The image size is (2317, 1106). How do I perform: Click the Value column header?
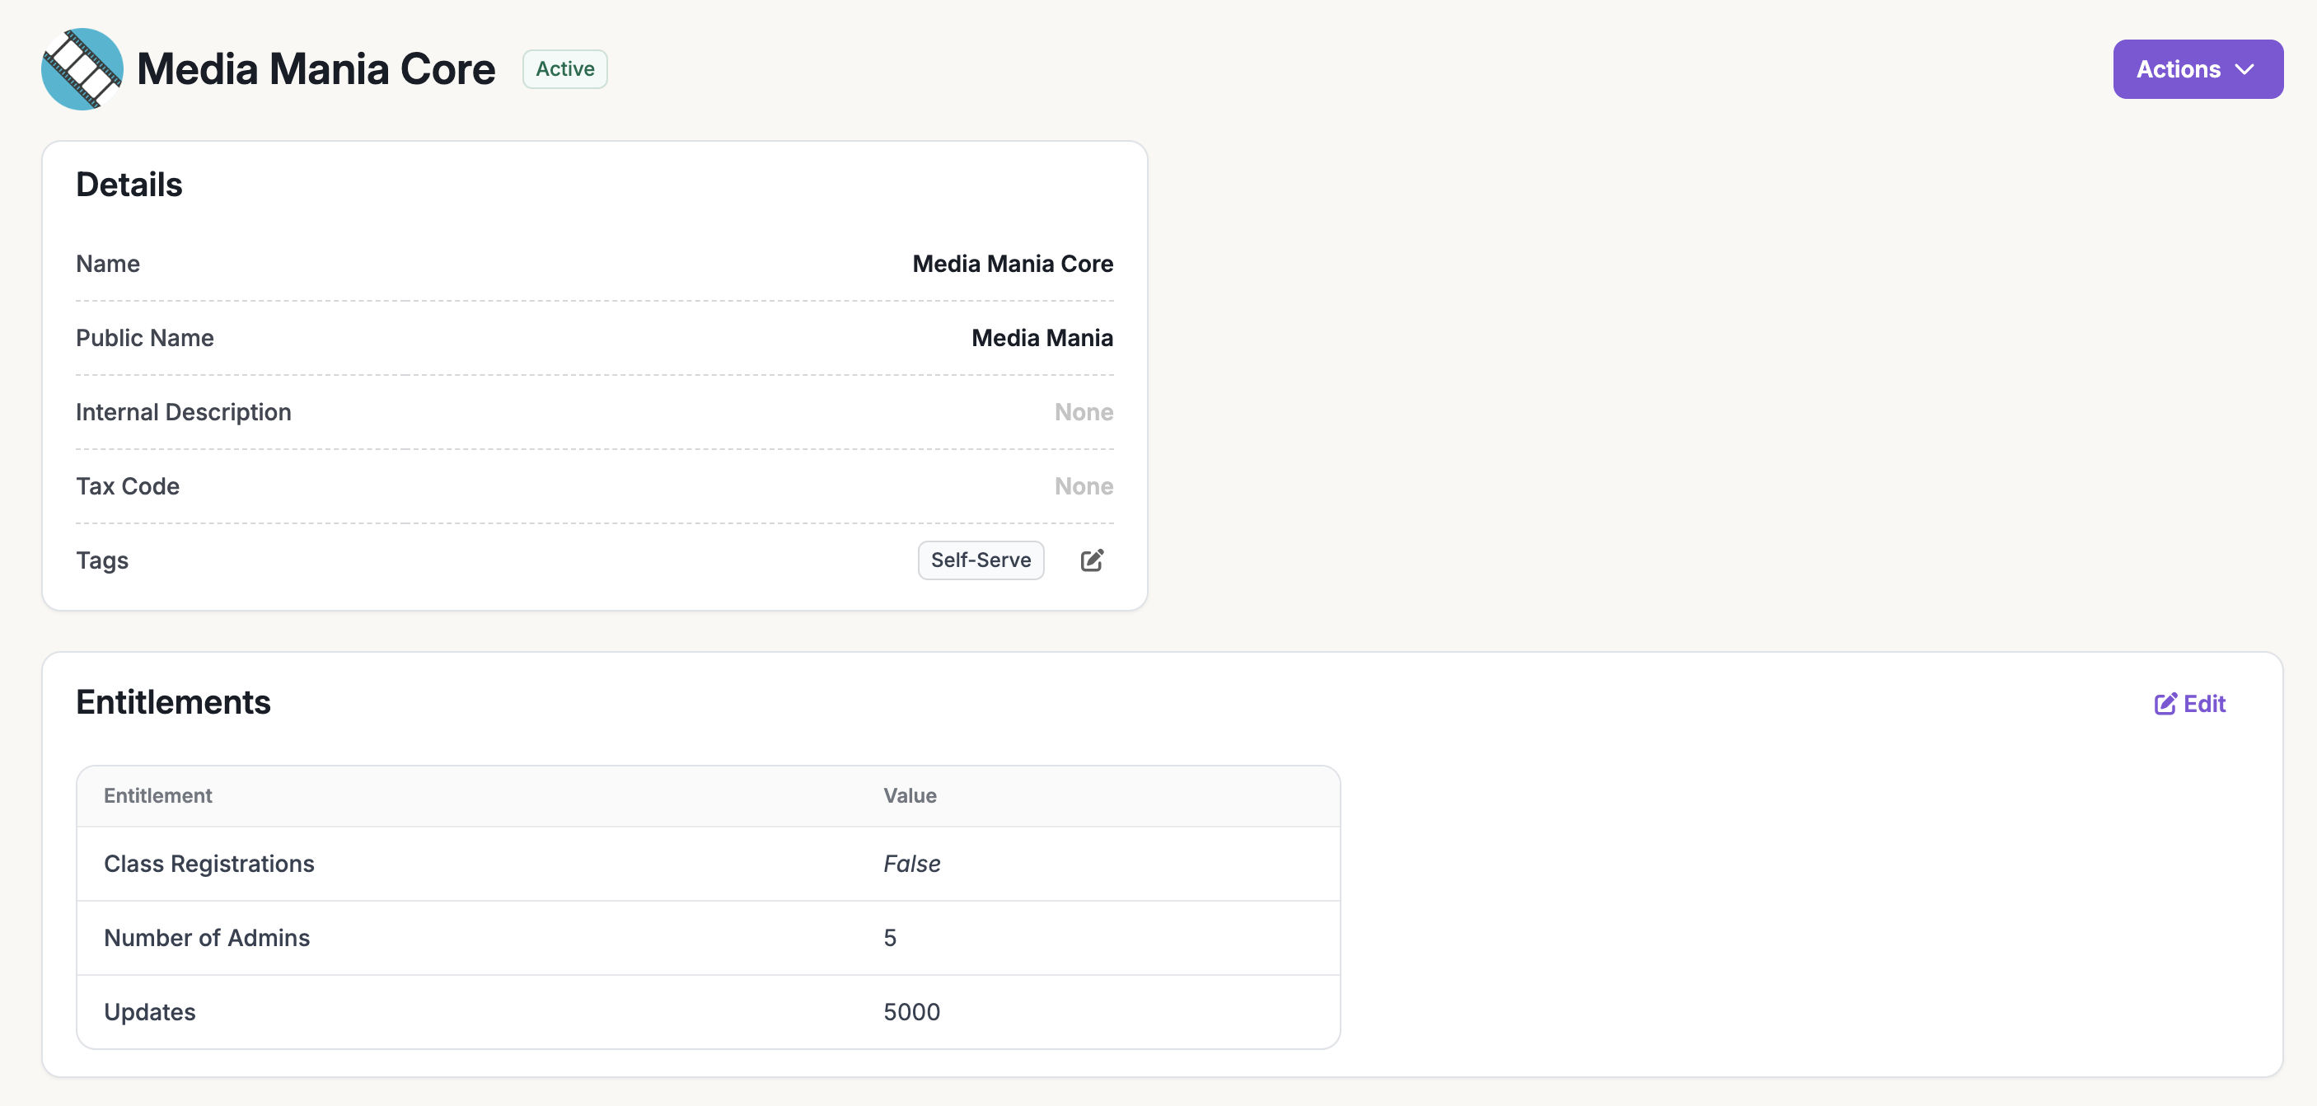coord(910,795)
